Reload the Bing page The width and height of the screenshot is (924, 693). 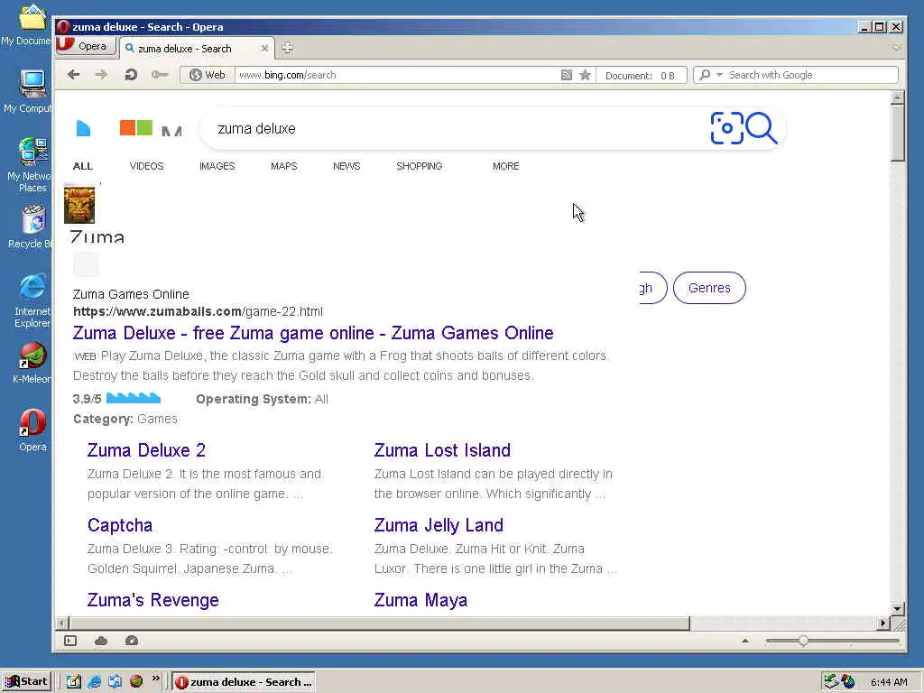[131, 75]
